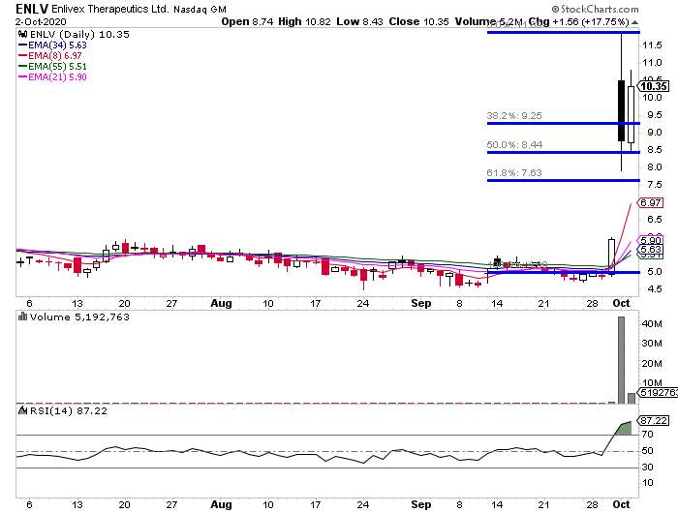Click the 70 RSI scale value
Screen dimensions: 678x513
click(647, 434)
